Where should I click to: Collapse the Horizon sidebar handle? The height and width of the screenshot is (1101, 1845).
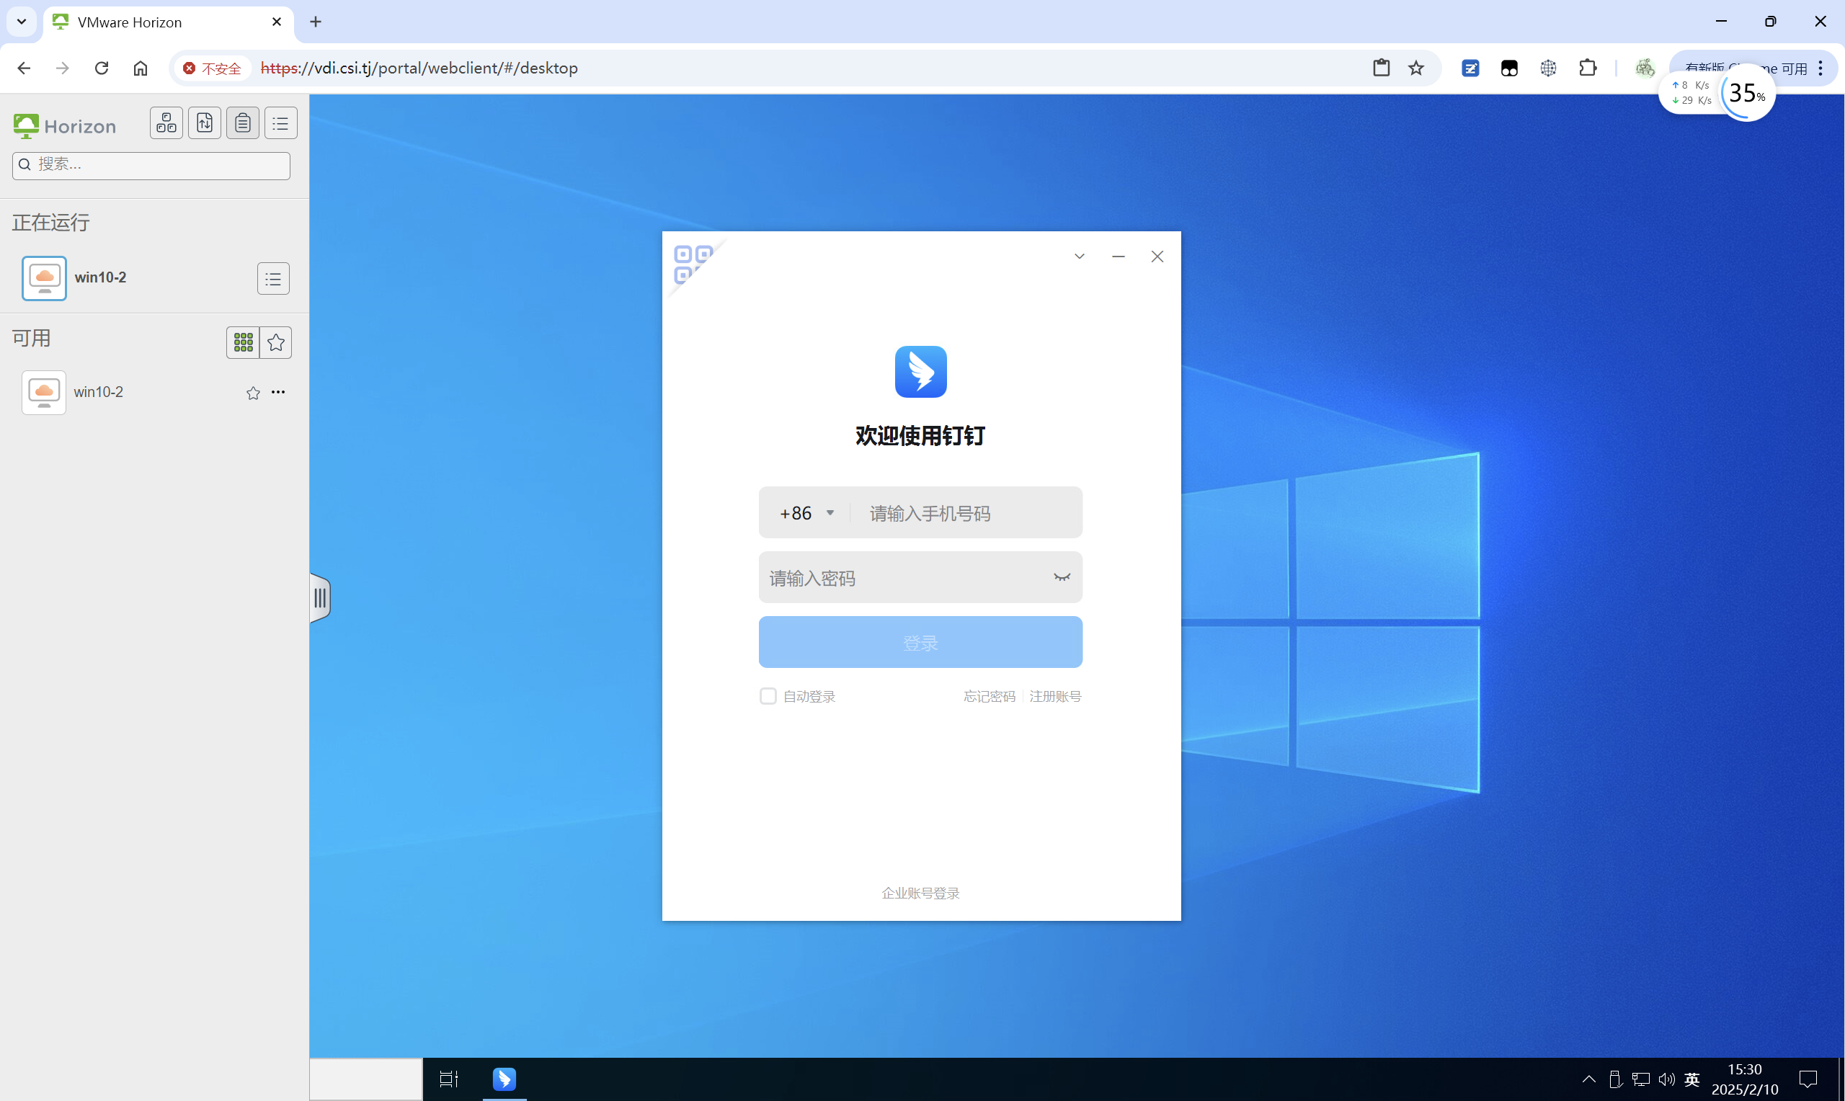320,597
